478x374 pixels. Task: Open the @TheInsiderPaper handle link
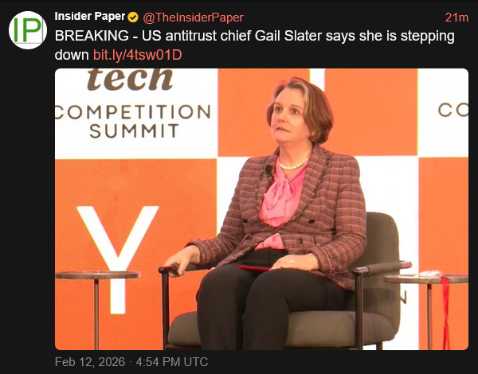[x=193, y=18]
